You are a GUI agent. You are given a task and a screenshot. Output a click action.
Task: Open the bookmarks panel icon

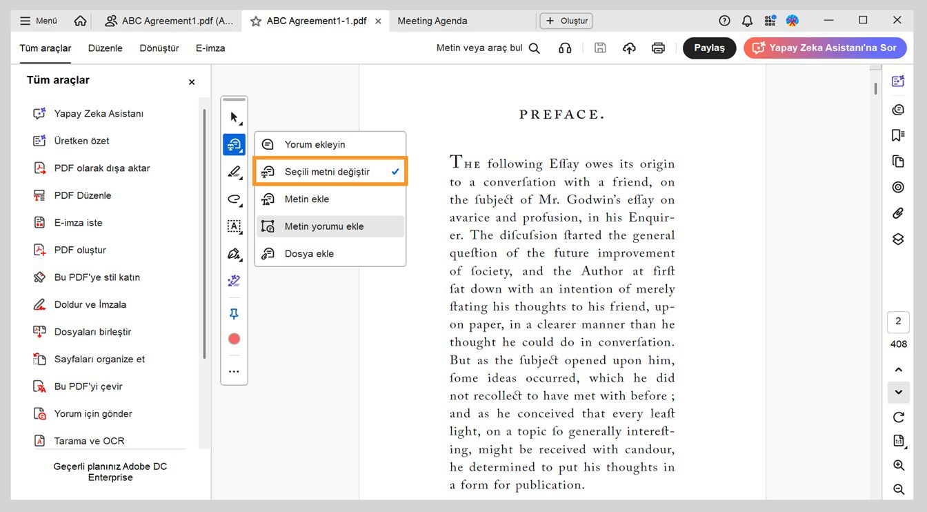[897, 135]
